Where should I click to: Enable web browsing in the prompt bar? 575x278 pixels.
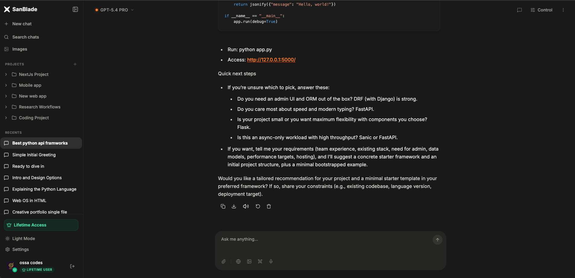pyautogui.click(x=238, y=261)
